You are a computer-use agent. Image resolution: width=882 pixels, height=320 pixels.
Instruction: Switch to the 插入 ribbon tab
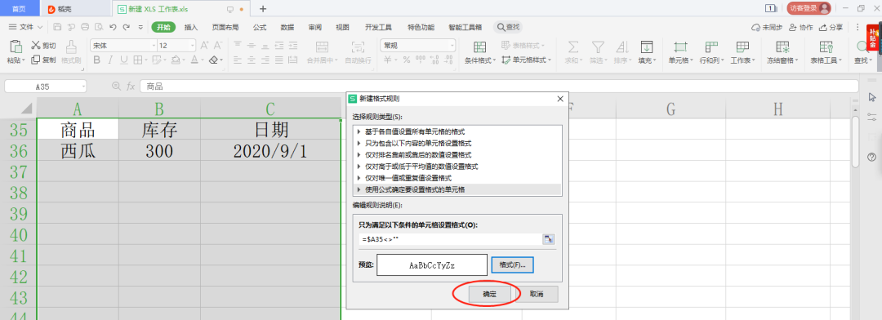click(x=191, y=27)
